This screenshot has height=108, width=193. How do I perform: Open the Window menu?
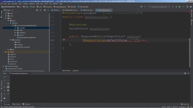point(55,4)
